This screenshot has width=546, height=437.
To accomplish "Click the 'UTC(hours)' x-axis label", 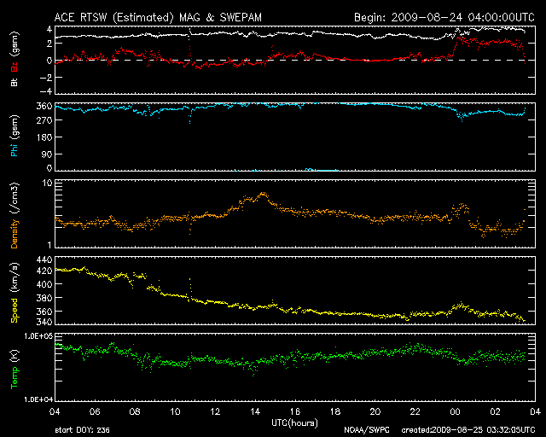I will pos(294,423).
